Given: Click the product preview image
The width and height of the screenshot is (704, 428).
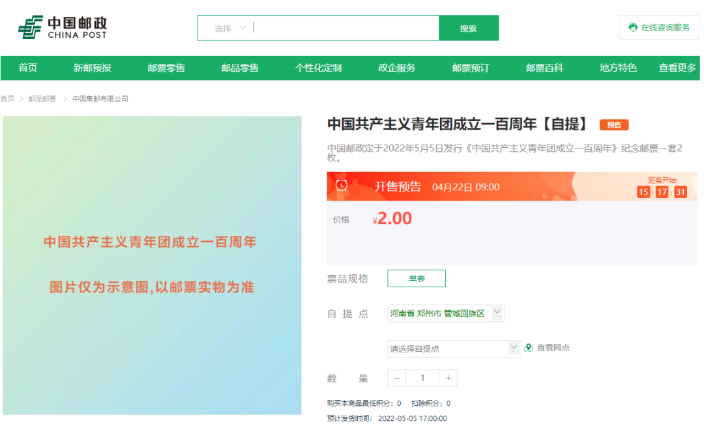Looking at the screenshot, I should pyautogui.click(x=152, y=265).
